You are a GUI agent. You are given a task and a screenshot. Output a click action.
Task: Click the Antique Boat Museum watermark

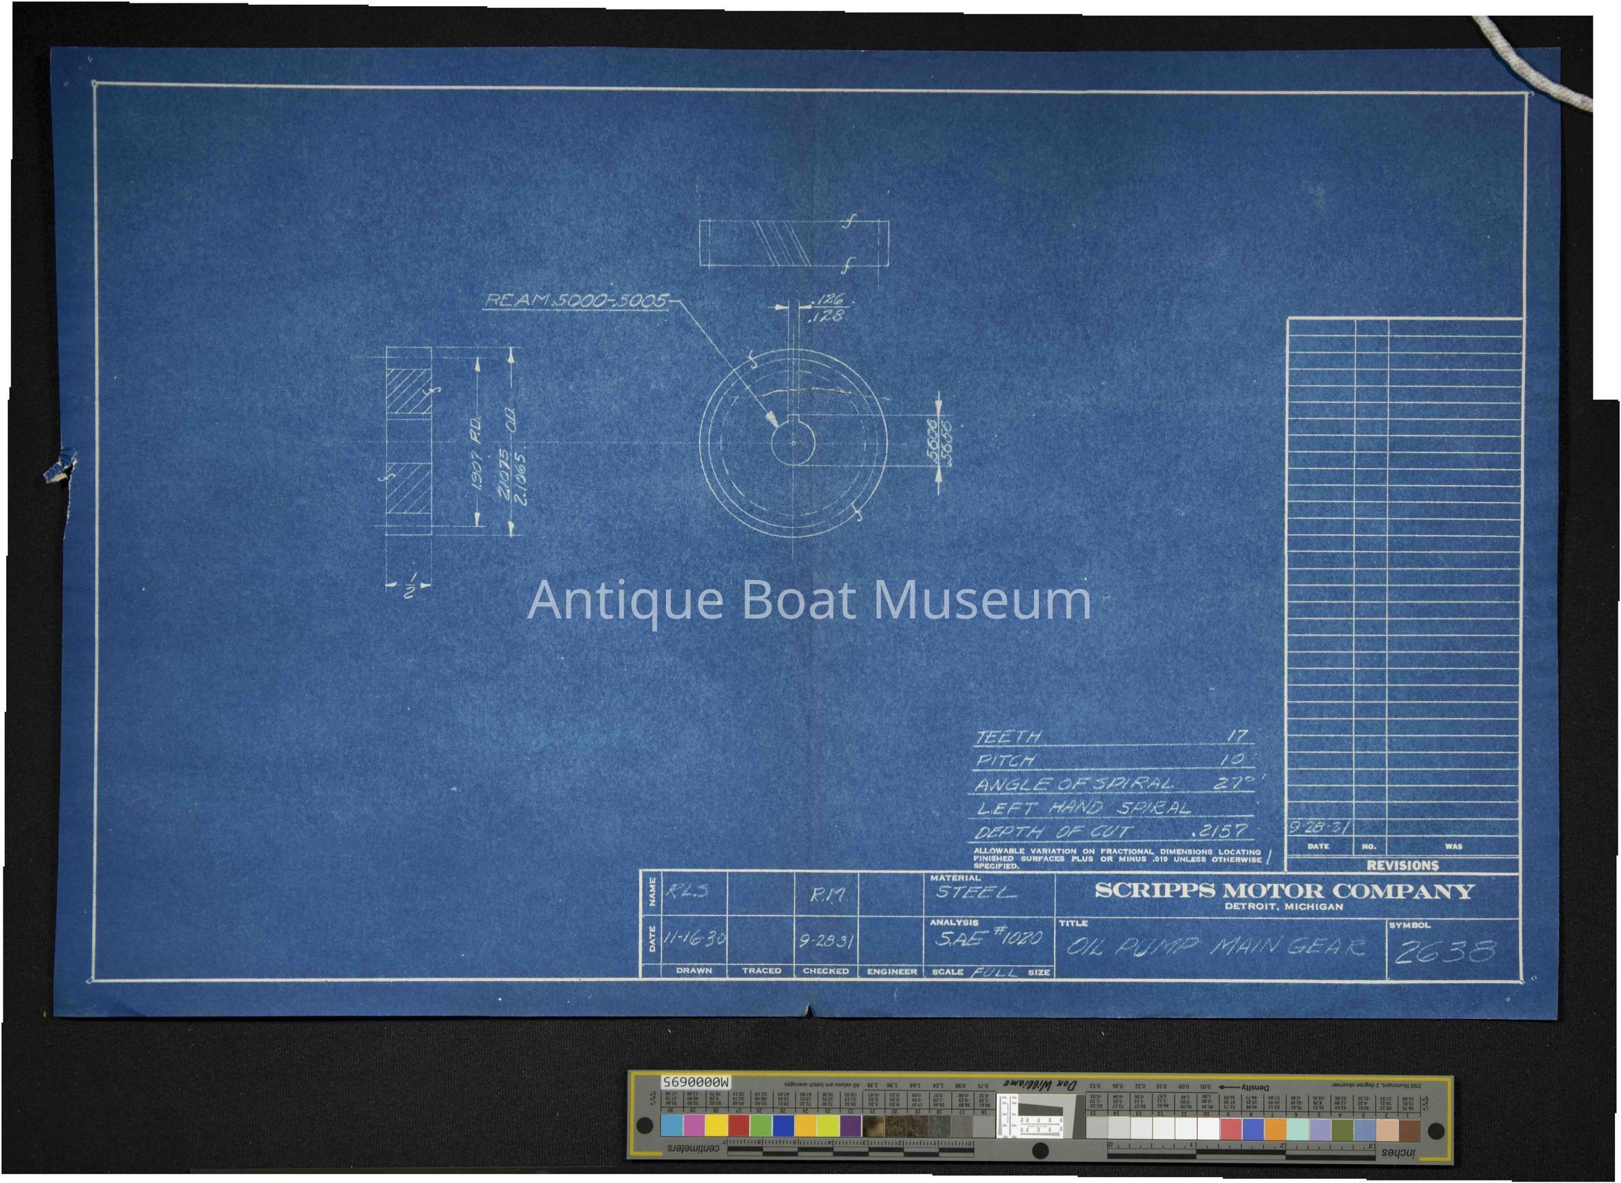[808, 601]
